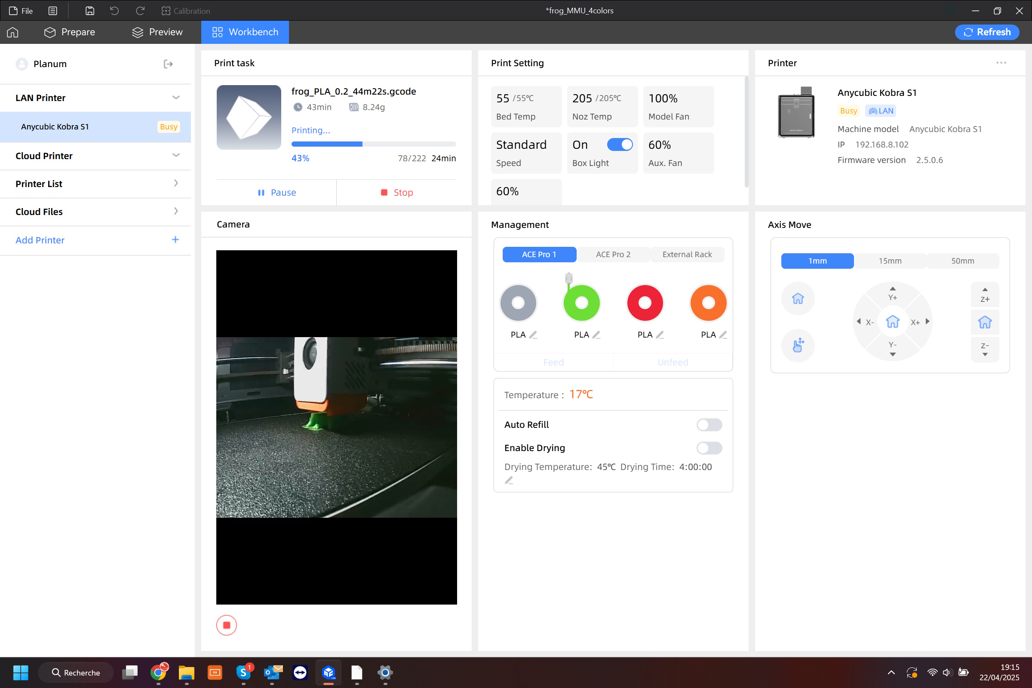Click the Redo arrow icon
This screenshot has height=688, width=1032.
tap(140, 10)
